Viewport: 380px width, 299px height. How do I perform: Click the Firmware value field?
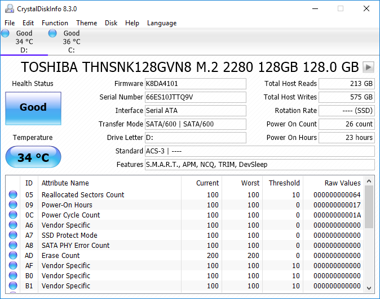[x=195, y=84]
